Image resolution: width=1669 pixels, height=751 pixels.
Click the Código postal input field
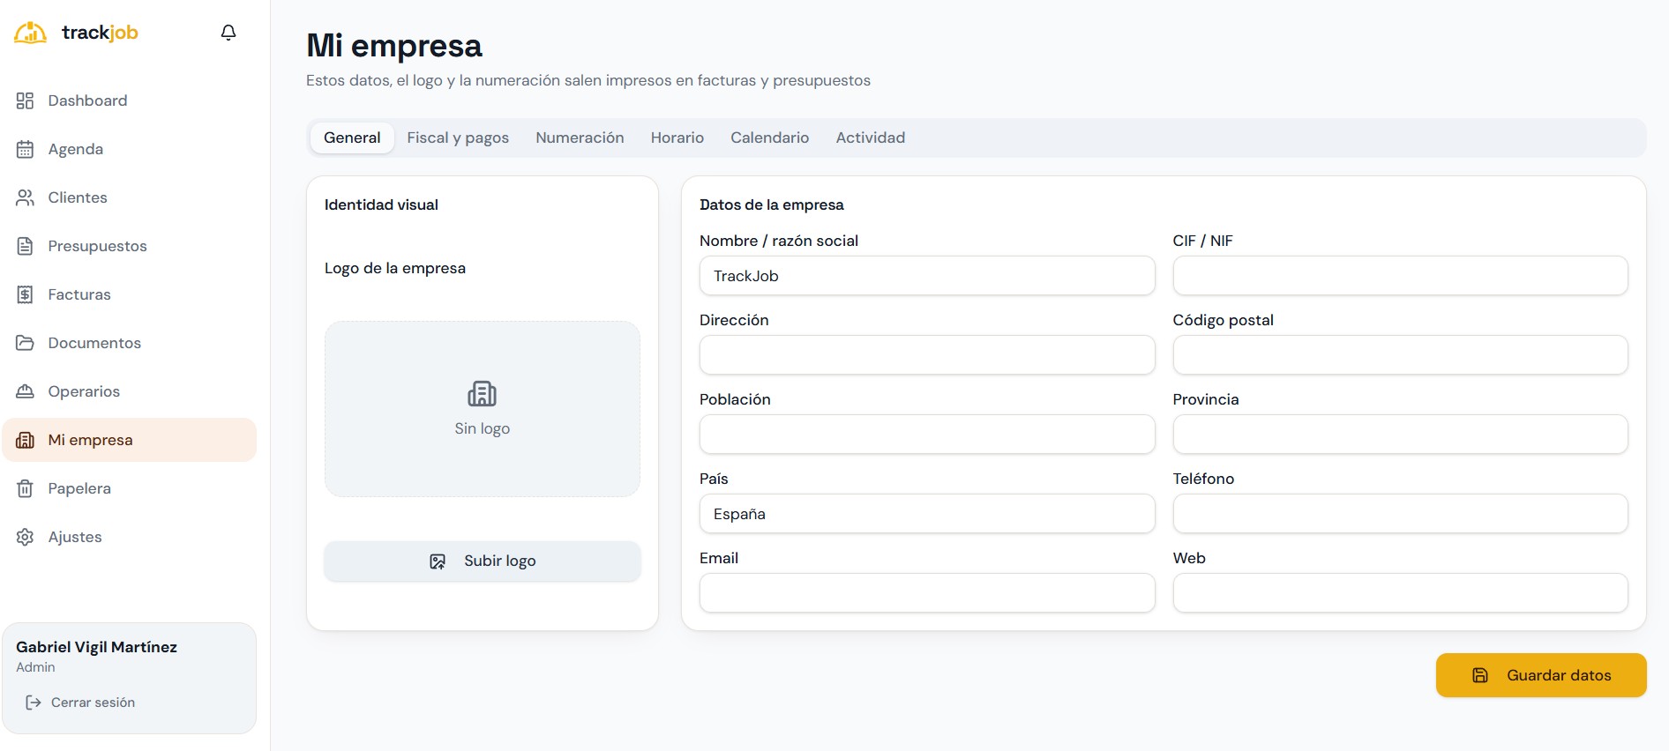pos(1400,355)
